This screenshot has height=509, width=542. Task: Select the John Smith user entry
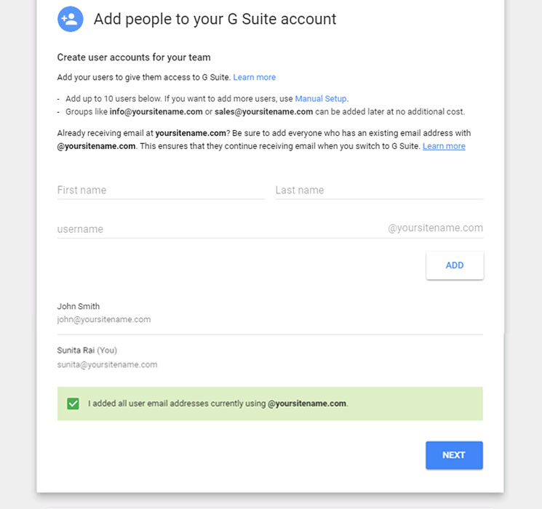(270, 313)
